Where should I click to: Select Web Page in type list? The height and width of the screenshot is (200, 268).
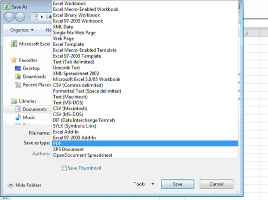(145, 38)
